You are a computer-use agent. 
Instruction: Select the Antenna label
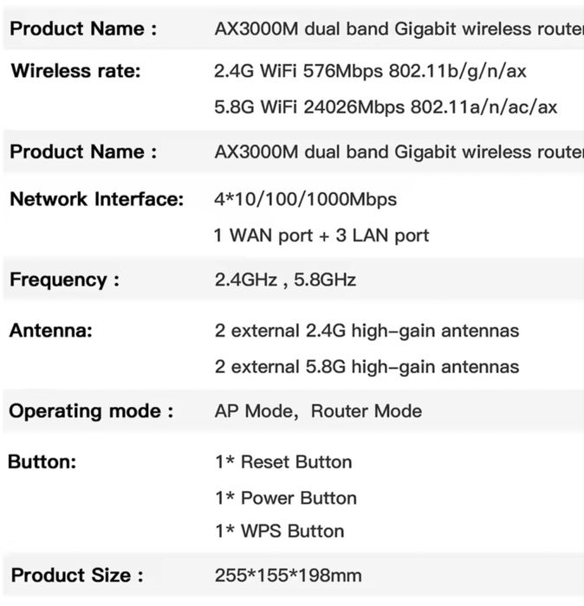[x=50, y=331]
